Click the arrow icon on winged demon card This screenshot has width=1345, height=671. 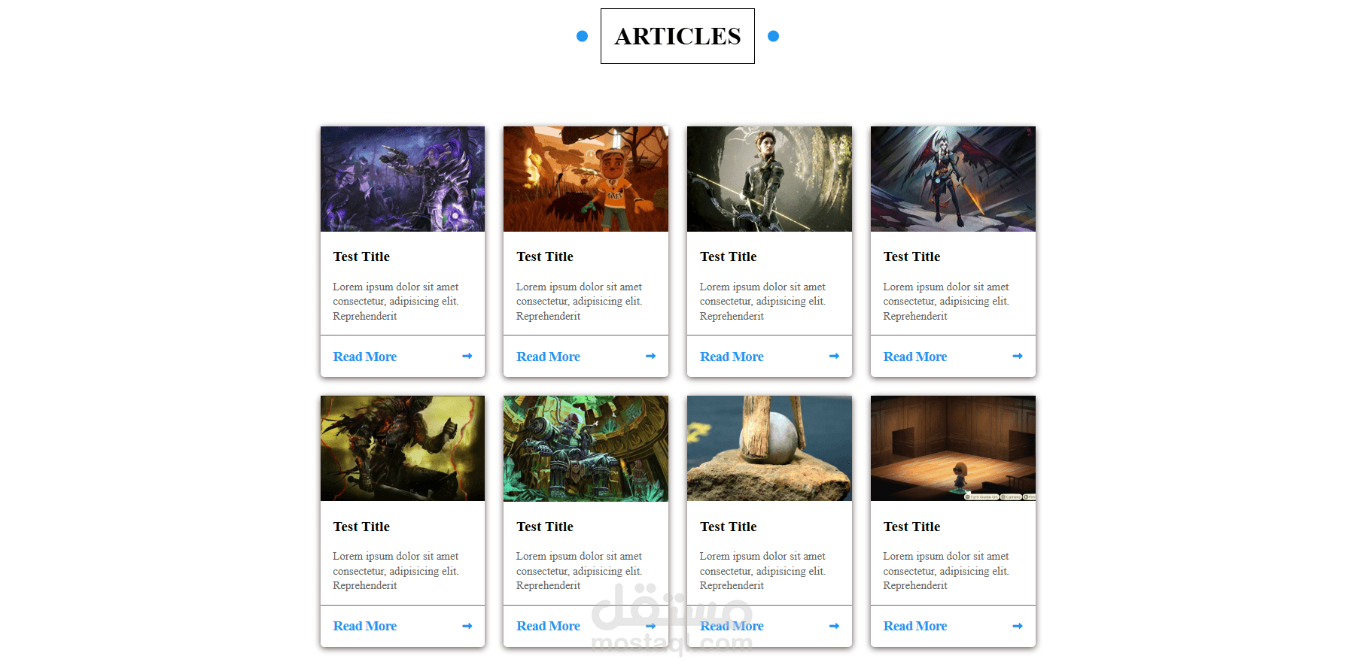coord(1018,356)
